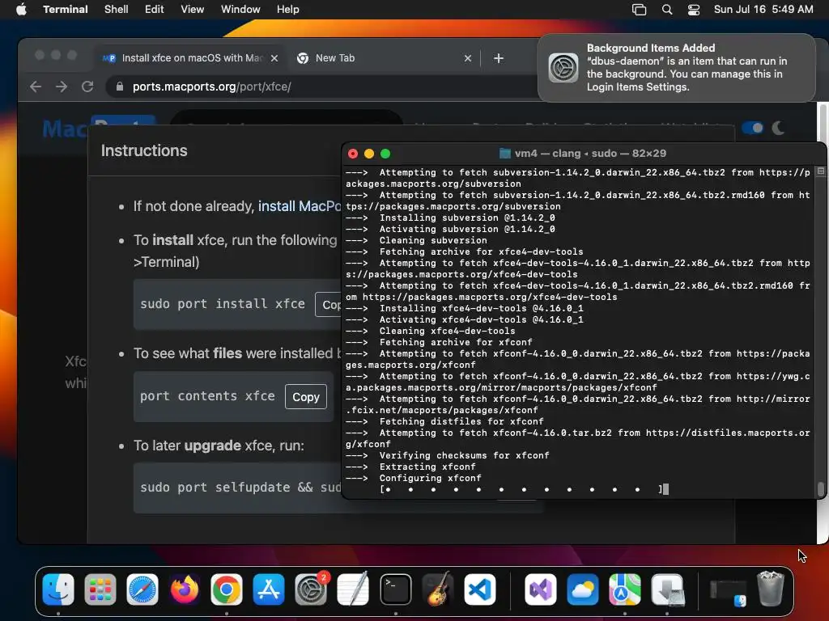The image size is (829, 621).
Task: Copy the 'sudo port install xfce' command
Action: (x=329, y=305)
